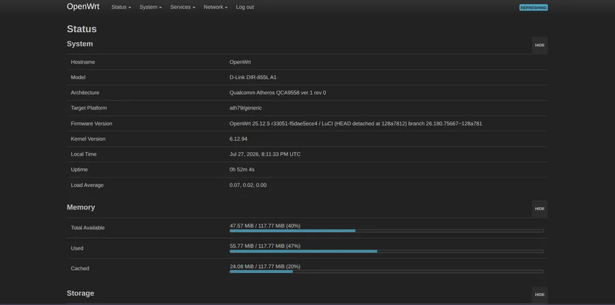Select the model value D-Link DIR-855L A1
Image resolution: width=615 pixels, height=305 pixels.
[253, 77]
